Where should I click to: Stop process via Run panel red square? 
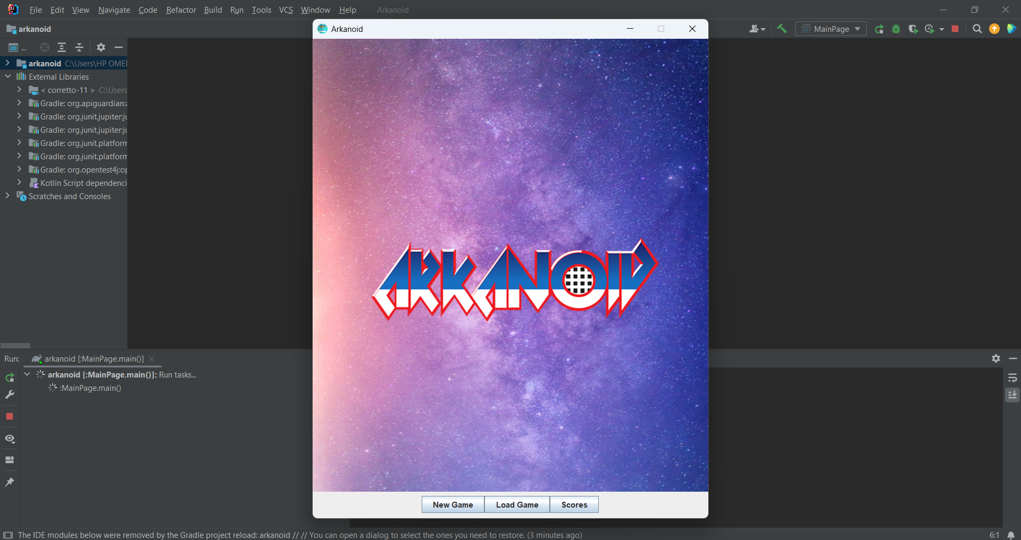coord(10,416)
